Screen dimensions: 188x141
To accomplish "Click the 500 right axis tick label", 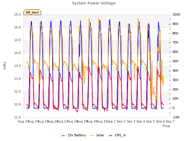I will pos(175,61).
